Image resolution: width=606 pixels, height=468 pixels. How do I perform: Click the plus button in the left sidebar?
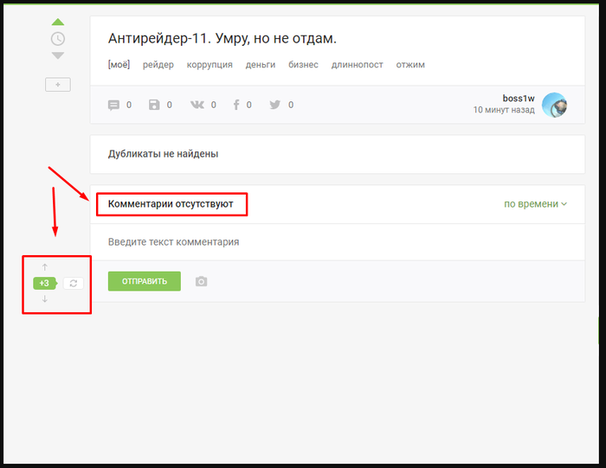coord(58,85)
